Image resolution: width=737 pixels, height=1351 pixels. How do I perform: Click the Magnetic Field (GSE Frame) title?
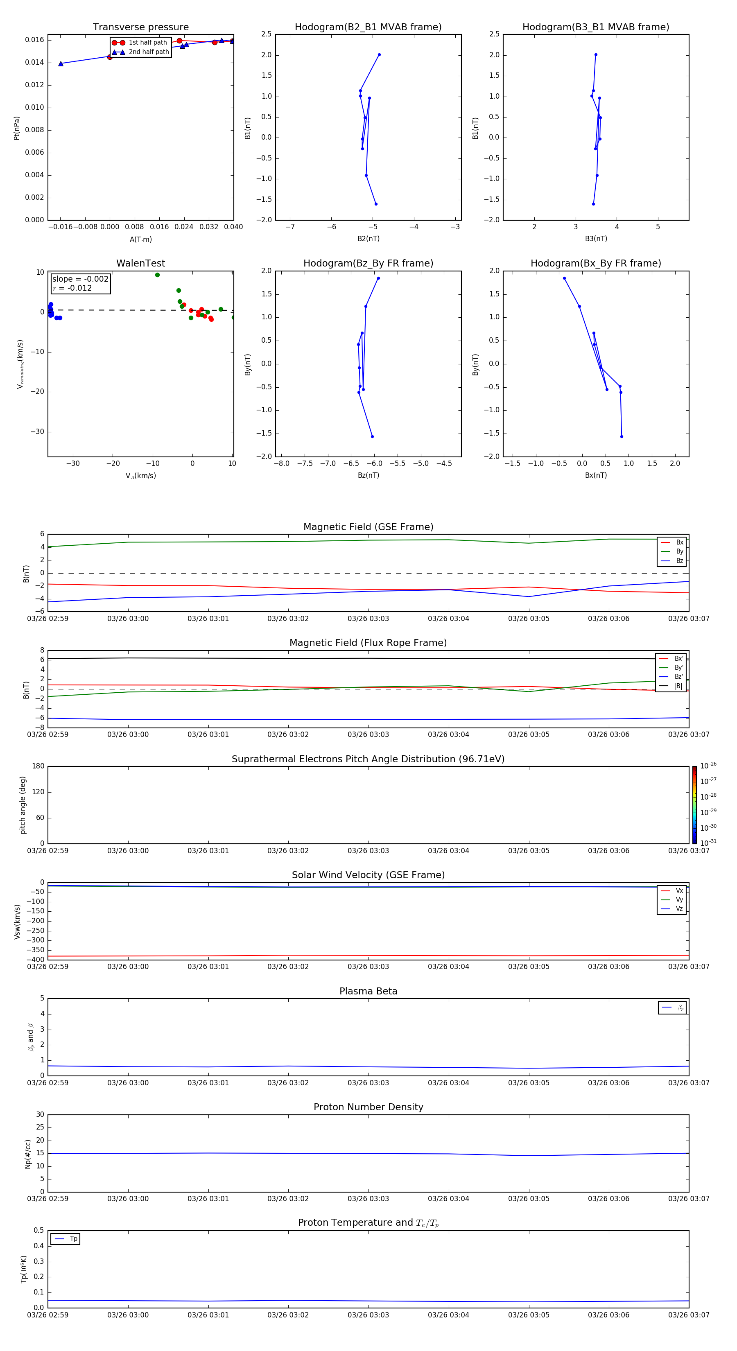coord(368,527)
